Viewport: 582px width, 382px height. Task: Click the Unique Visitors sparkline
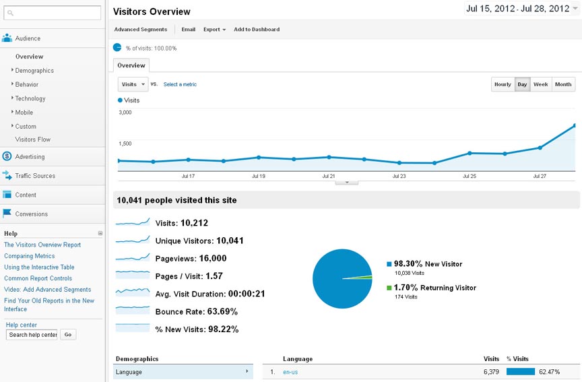133,240
